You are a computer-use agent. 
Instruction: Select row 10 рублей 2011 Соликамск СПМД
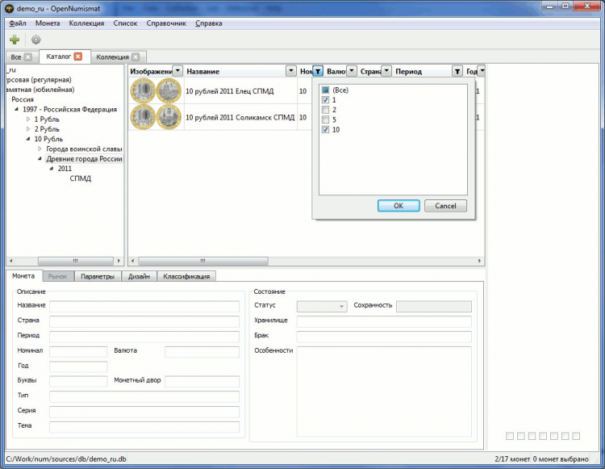[x=240, y=117]
